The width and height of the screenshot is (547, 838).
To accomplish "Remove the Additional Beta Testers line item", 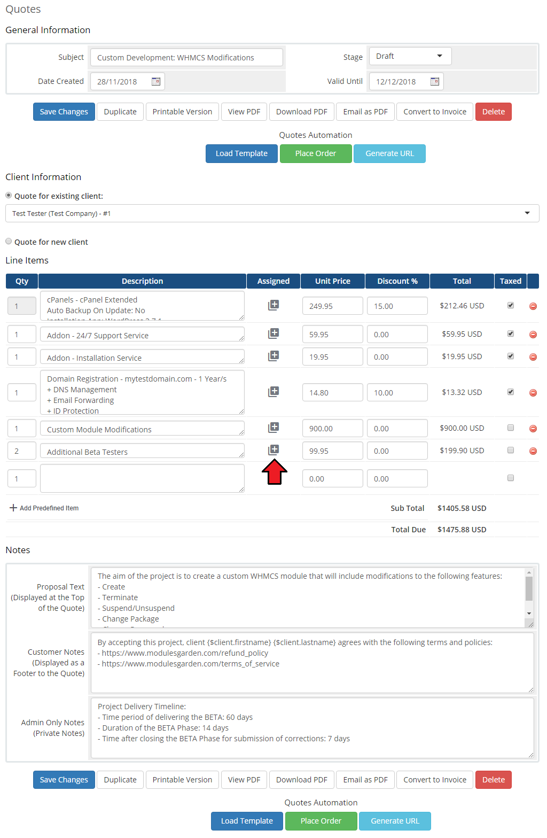I will tap(533, 451).
